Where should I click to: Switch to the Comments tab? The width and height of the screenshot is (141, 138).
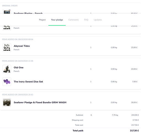(73, 20)
